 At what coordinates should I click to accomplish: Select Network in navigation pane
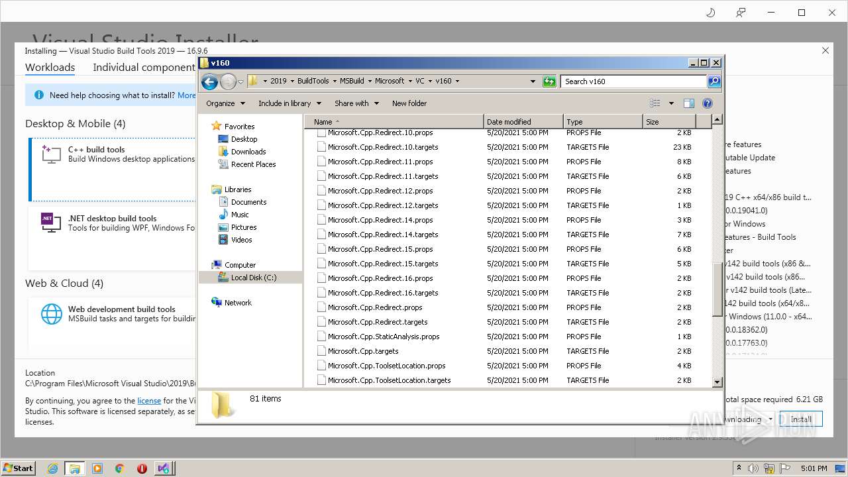238,303
